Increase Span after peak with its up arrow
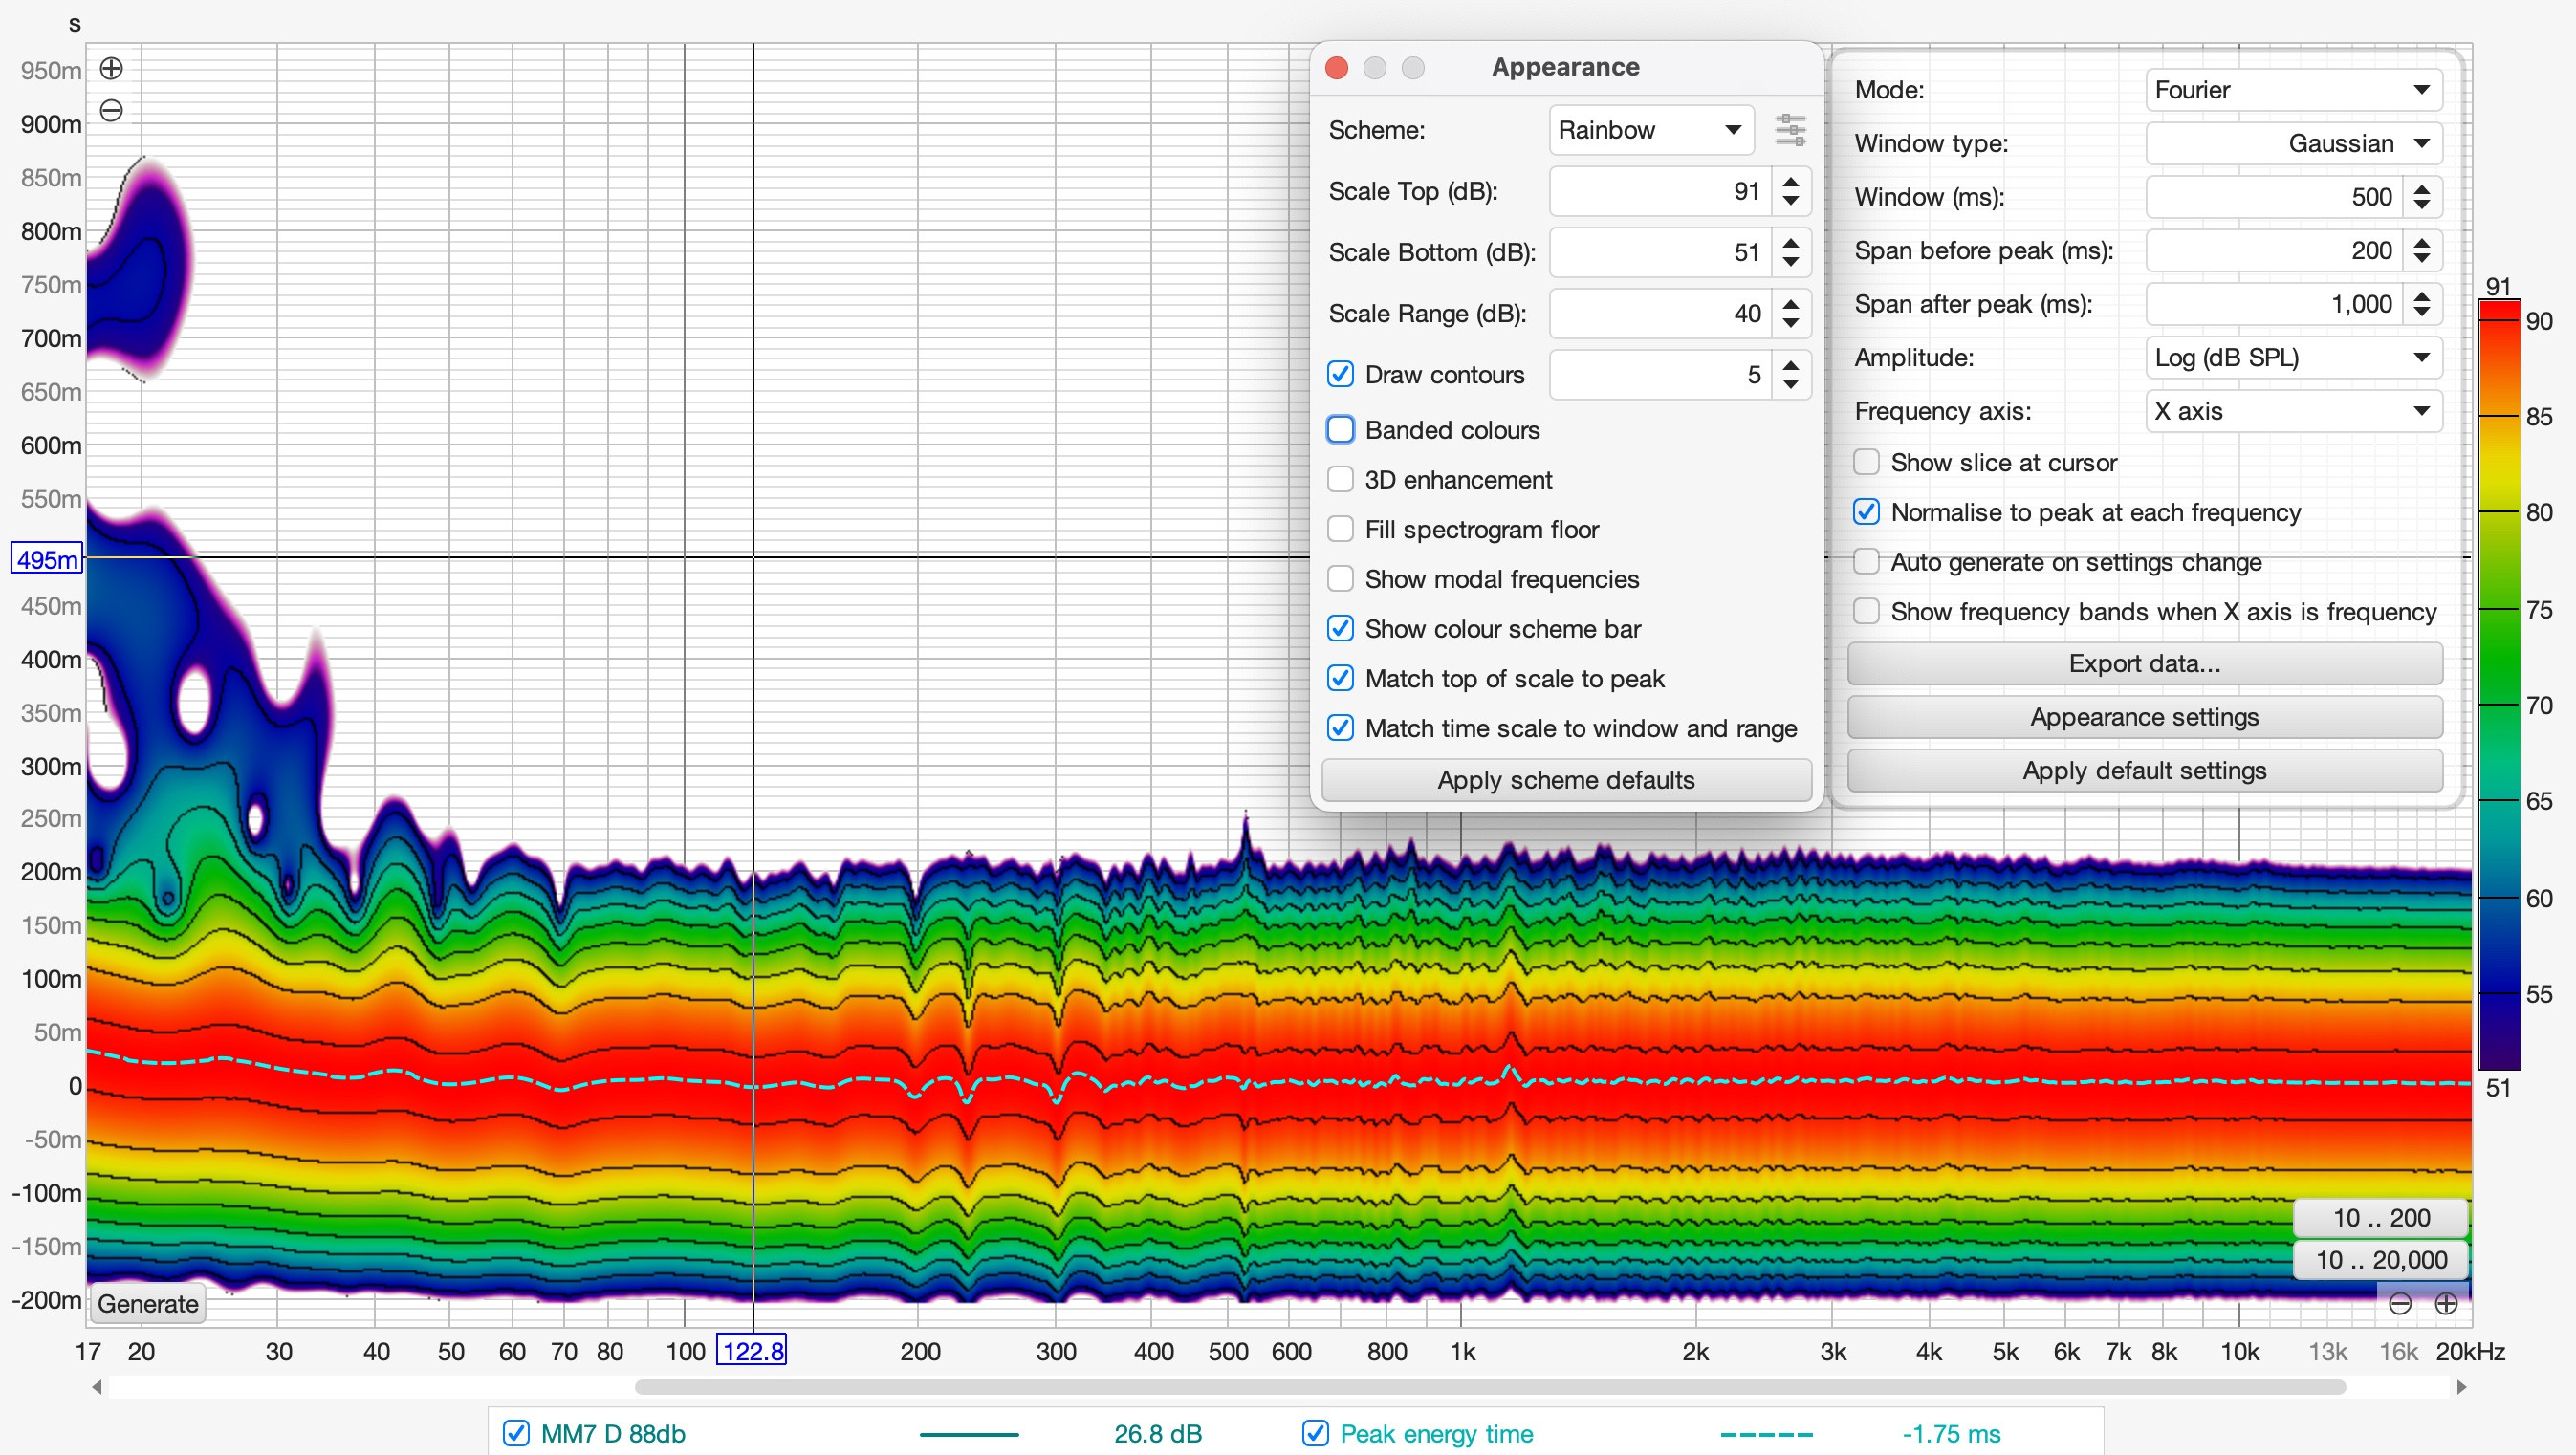Screen dimensions: 2576x1455 [x=2422, y=296]
